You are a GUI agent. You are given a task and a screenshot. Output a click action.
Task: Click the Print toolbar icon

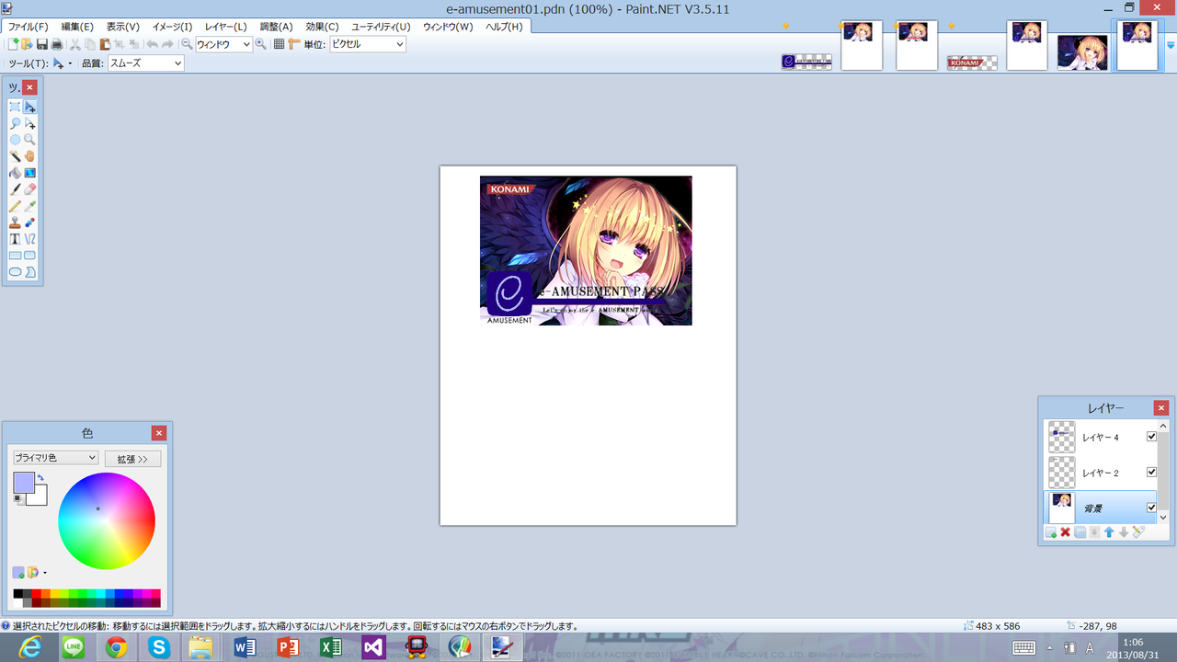click(57, 44)
